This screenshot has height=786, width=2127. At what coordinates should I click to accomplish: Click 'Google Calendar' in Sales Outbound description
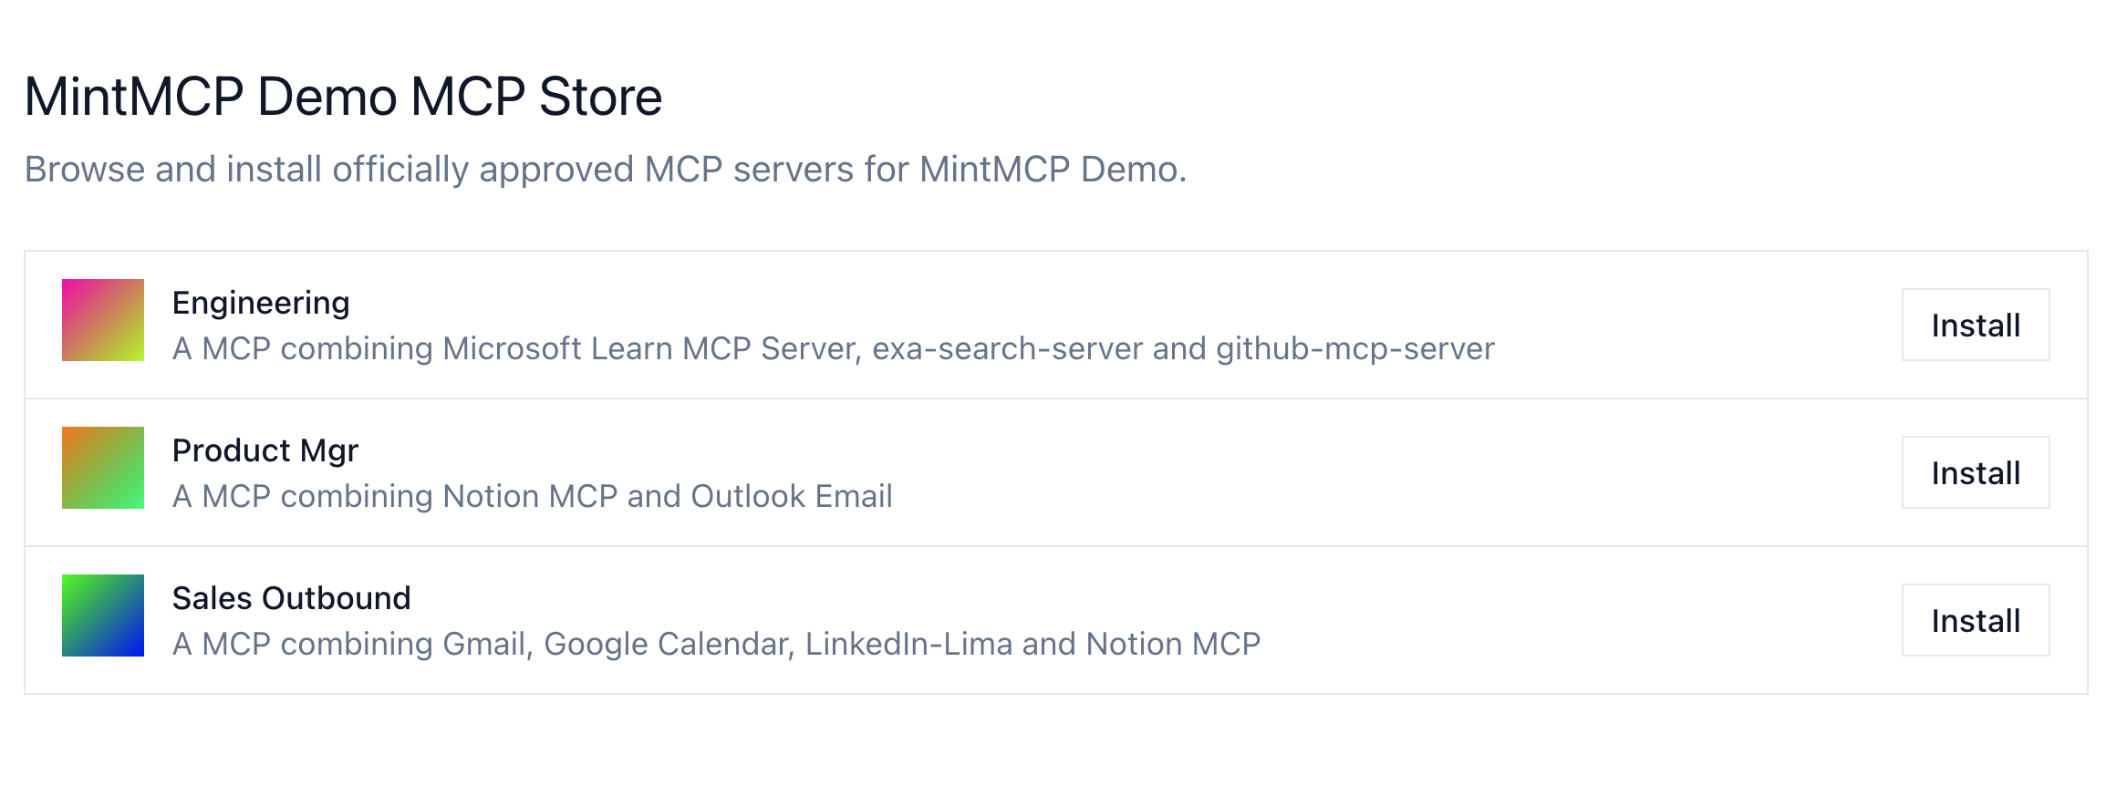click(666, 644)
